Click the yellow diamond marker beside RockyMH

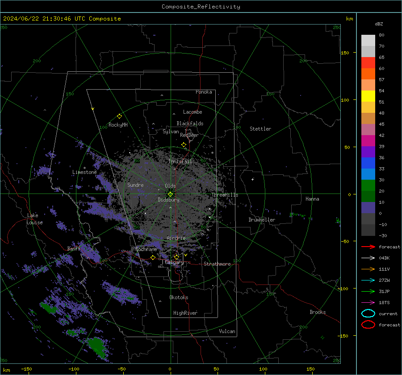tap(119, 116)
